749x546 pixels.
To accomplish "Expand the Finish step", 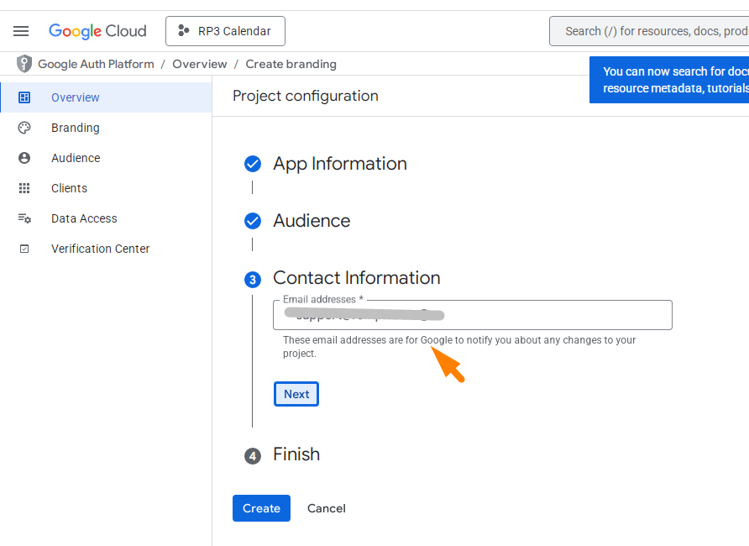I will [296, 454].
